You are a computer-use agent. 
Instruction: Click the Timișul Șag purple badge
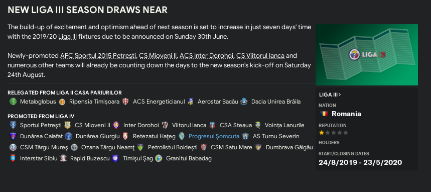coord(115,158)
